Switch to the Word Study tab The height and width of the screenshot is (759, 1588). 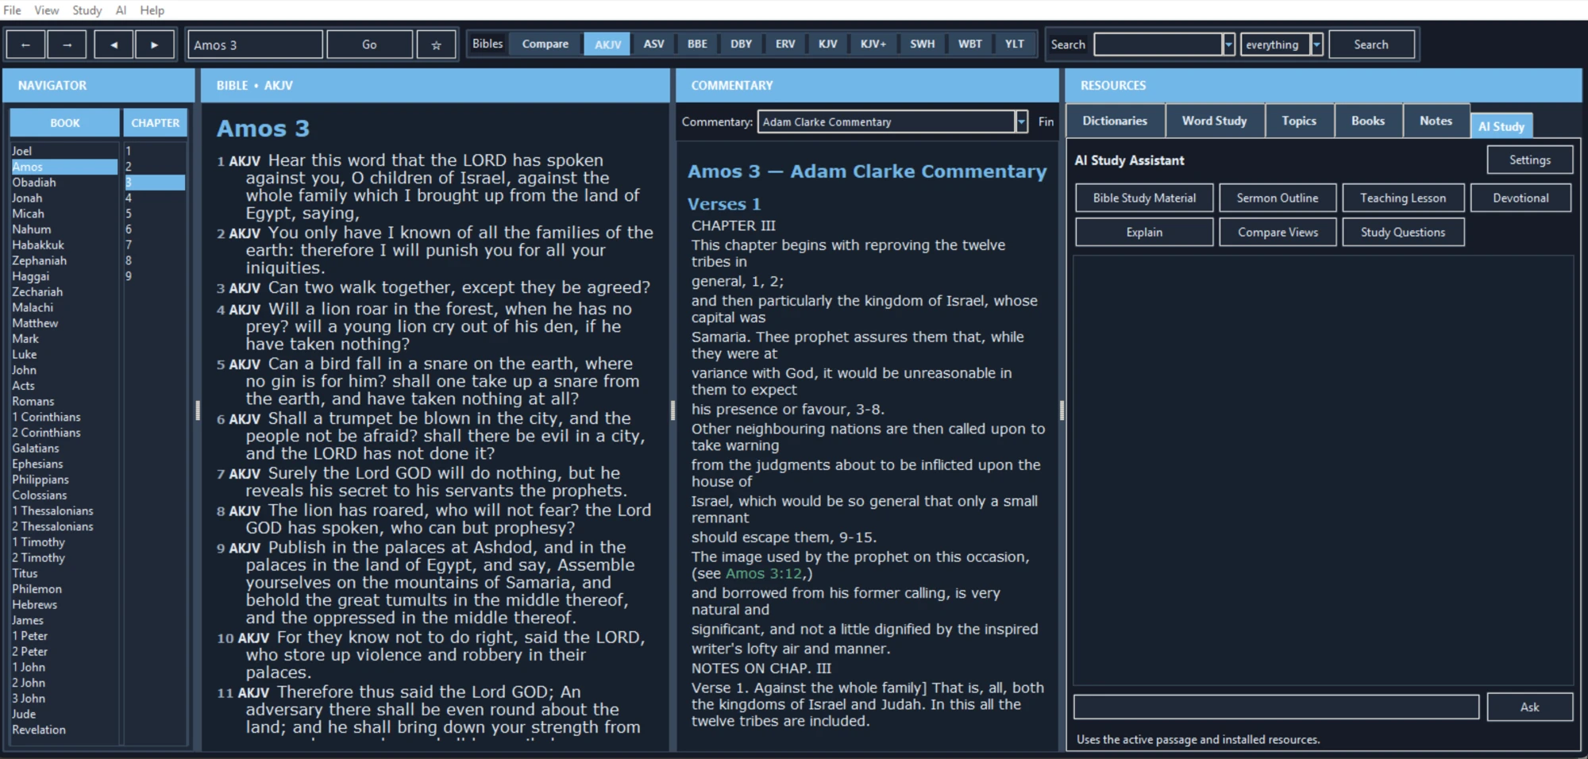(1215, 121)
